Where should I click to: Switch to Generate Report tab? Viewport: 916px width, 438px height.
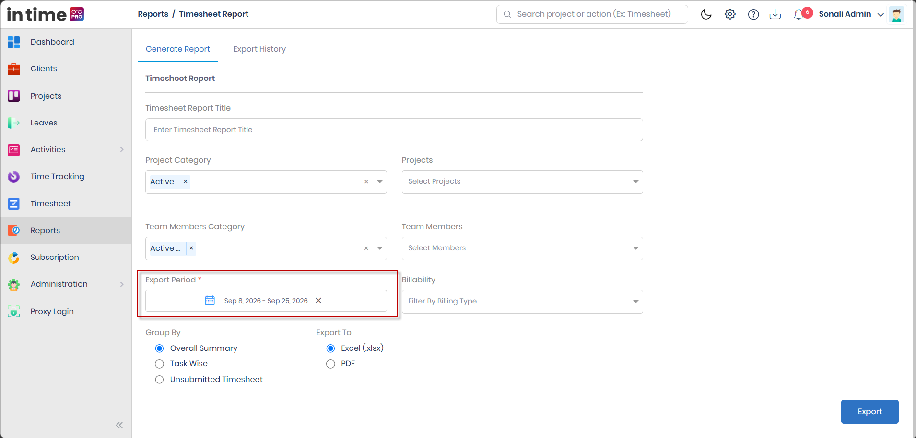pos(178,49)
